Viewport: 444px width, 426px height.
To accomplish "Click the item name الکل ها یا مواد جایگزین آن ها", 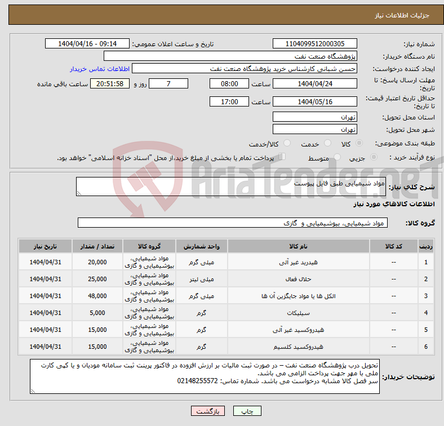I will coord(299,296).
